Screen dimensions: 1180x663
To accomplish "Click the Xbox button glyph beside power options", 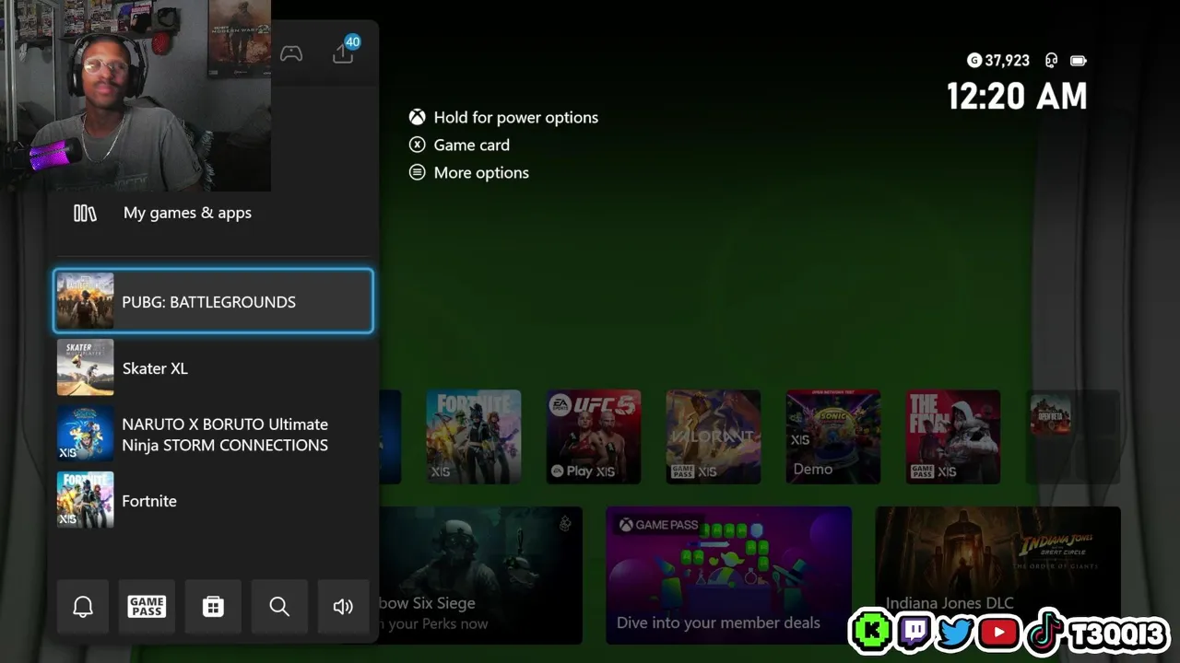I will coord(418,117).
